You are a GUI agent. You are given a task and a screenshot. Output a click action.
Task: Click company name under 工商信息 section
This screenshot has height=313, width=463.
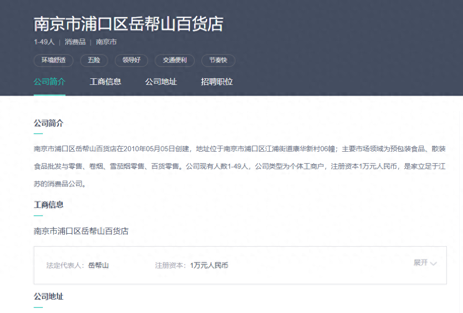[x=81, y=231]
